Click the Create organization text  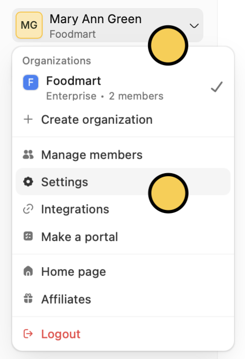point(97,120)
